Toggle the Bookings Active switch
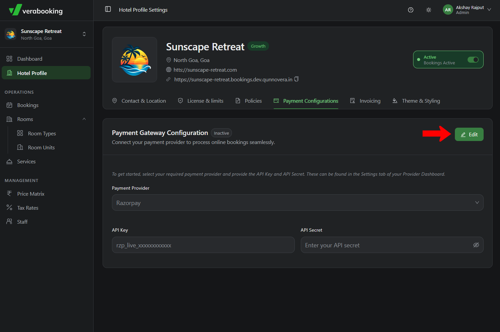 473,60
